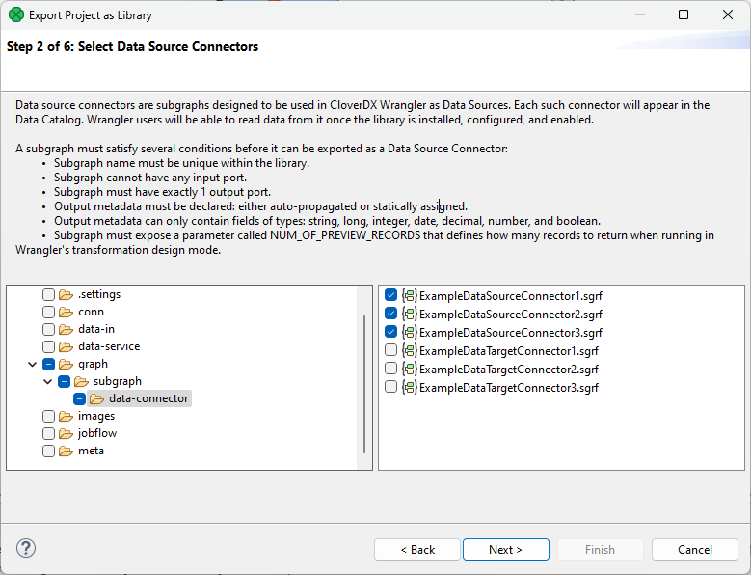Screen dimensions: 751x575
Task: Uncheck ExampleDataSourceConnector2.sgrf checkbox
Action: (x=390, y=314)
